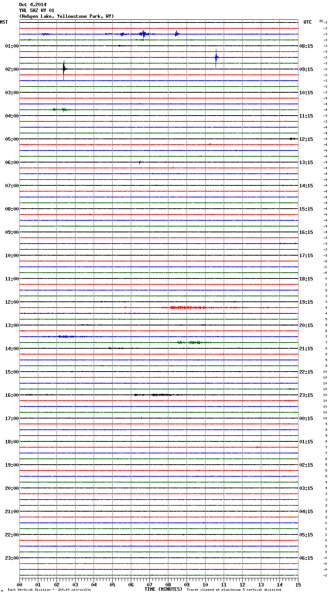Click the UTC time label "16:15"
This screenshot has width=329, height=595.
click(x=306, y=232)
